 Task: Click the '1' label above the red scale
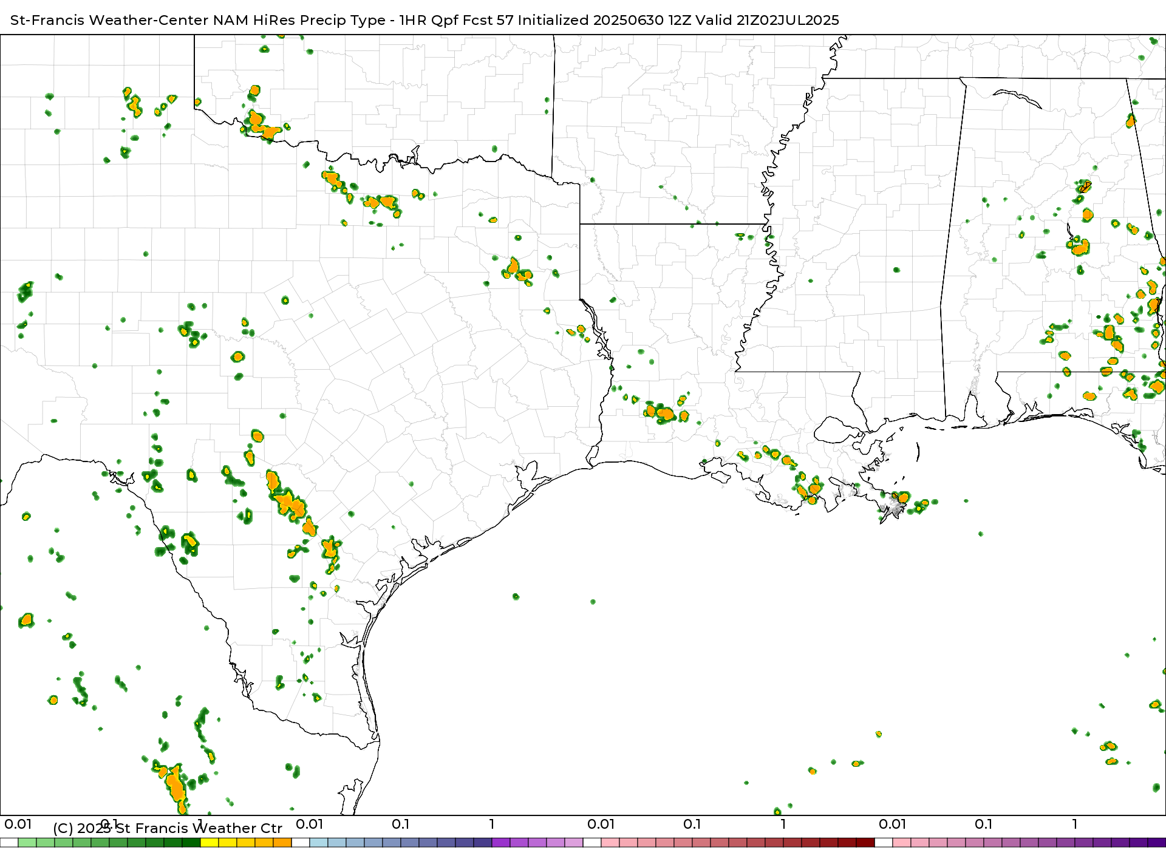[x=783, y=824]
